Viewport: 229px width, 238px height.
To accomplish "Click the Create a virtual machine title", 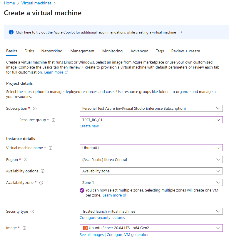I will 43,13.
